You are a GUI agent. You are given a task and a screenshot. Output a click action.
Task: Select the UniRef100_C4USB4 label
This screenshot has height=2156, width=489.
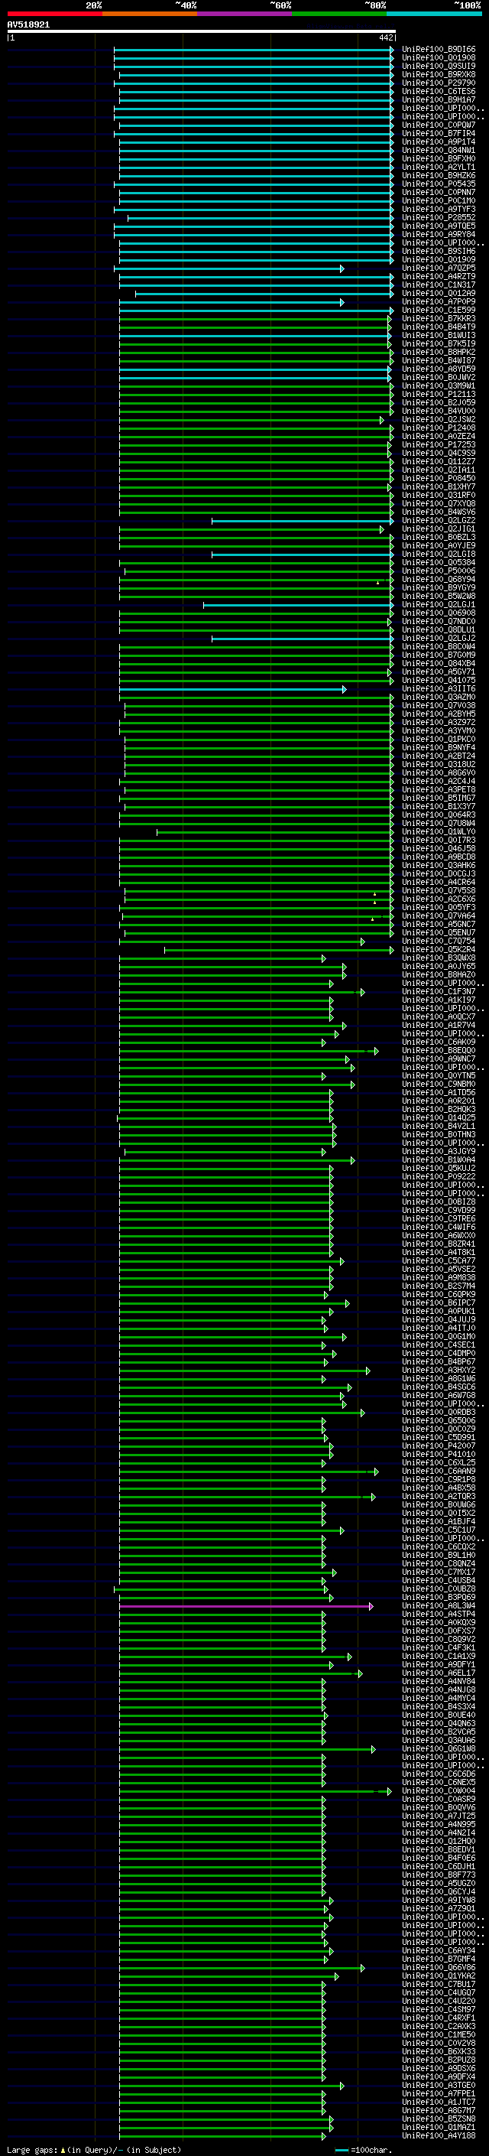tap(439, 1581)
